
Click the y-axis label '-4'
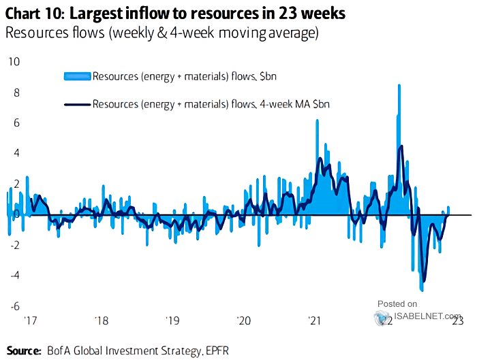pyautogui.click(x=15, y=276)
